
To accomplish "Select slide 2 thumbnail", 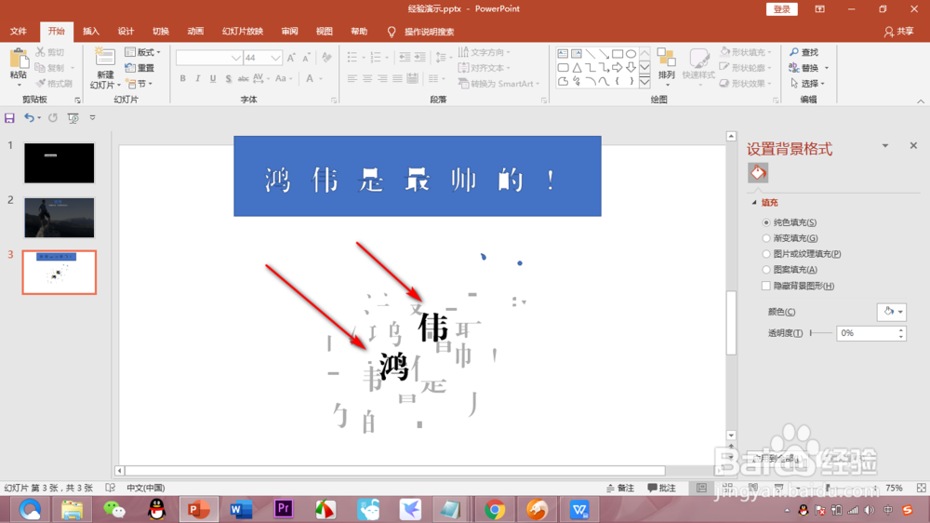I will coord(60,218).
